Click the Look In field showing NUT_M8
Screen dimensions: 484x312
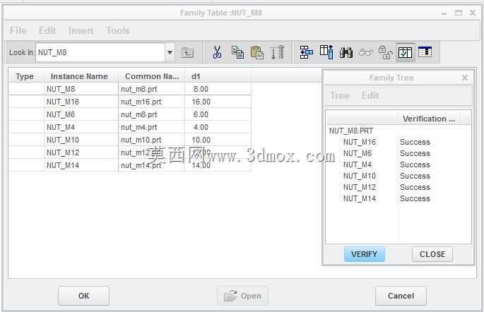pyautogui.click(x=100, y=52)
